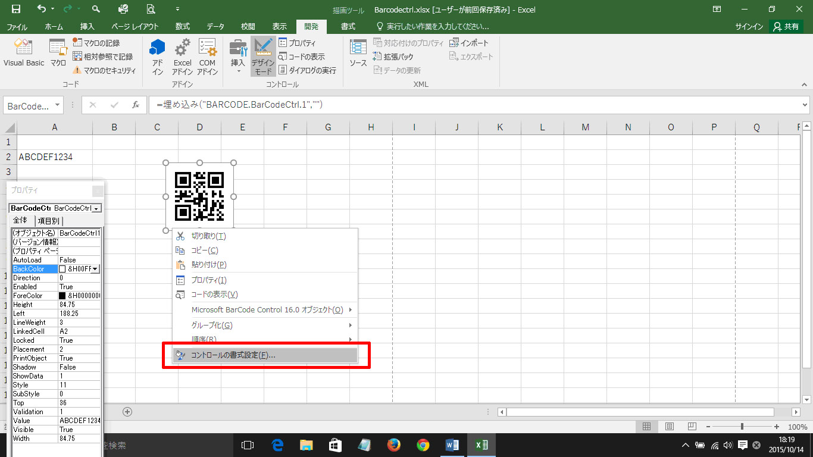Choose 切り取り(T) from context menu
Viewport: 813px width, 457px height.
(265, 236)
